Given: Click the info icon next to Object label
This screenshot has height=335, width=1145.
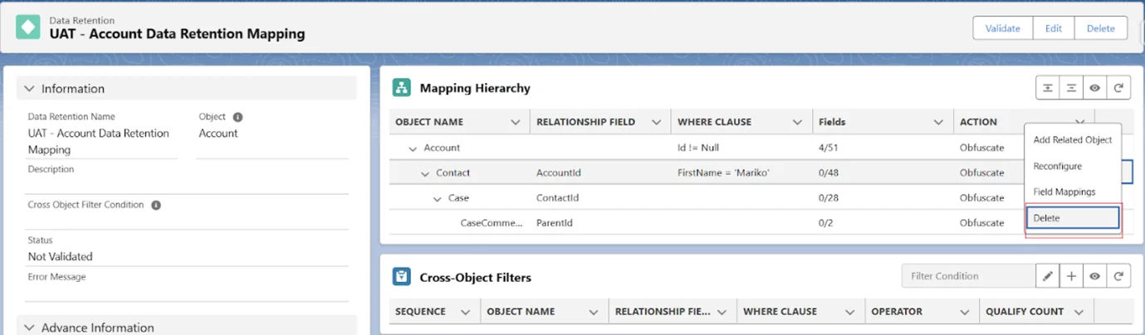Looking at the screenshot, I should tap(237, 118).
